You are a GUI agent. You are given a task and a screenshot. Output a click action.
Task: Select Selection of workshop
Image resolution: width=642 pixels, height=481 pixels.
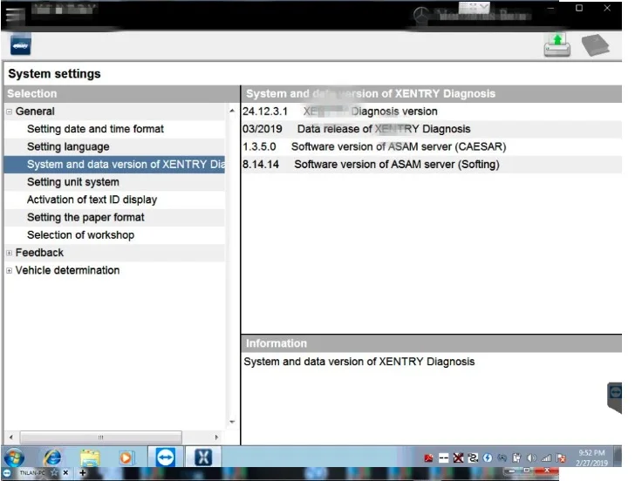pos(114,235)
